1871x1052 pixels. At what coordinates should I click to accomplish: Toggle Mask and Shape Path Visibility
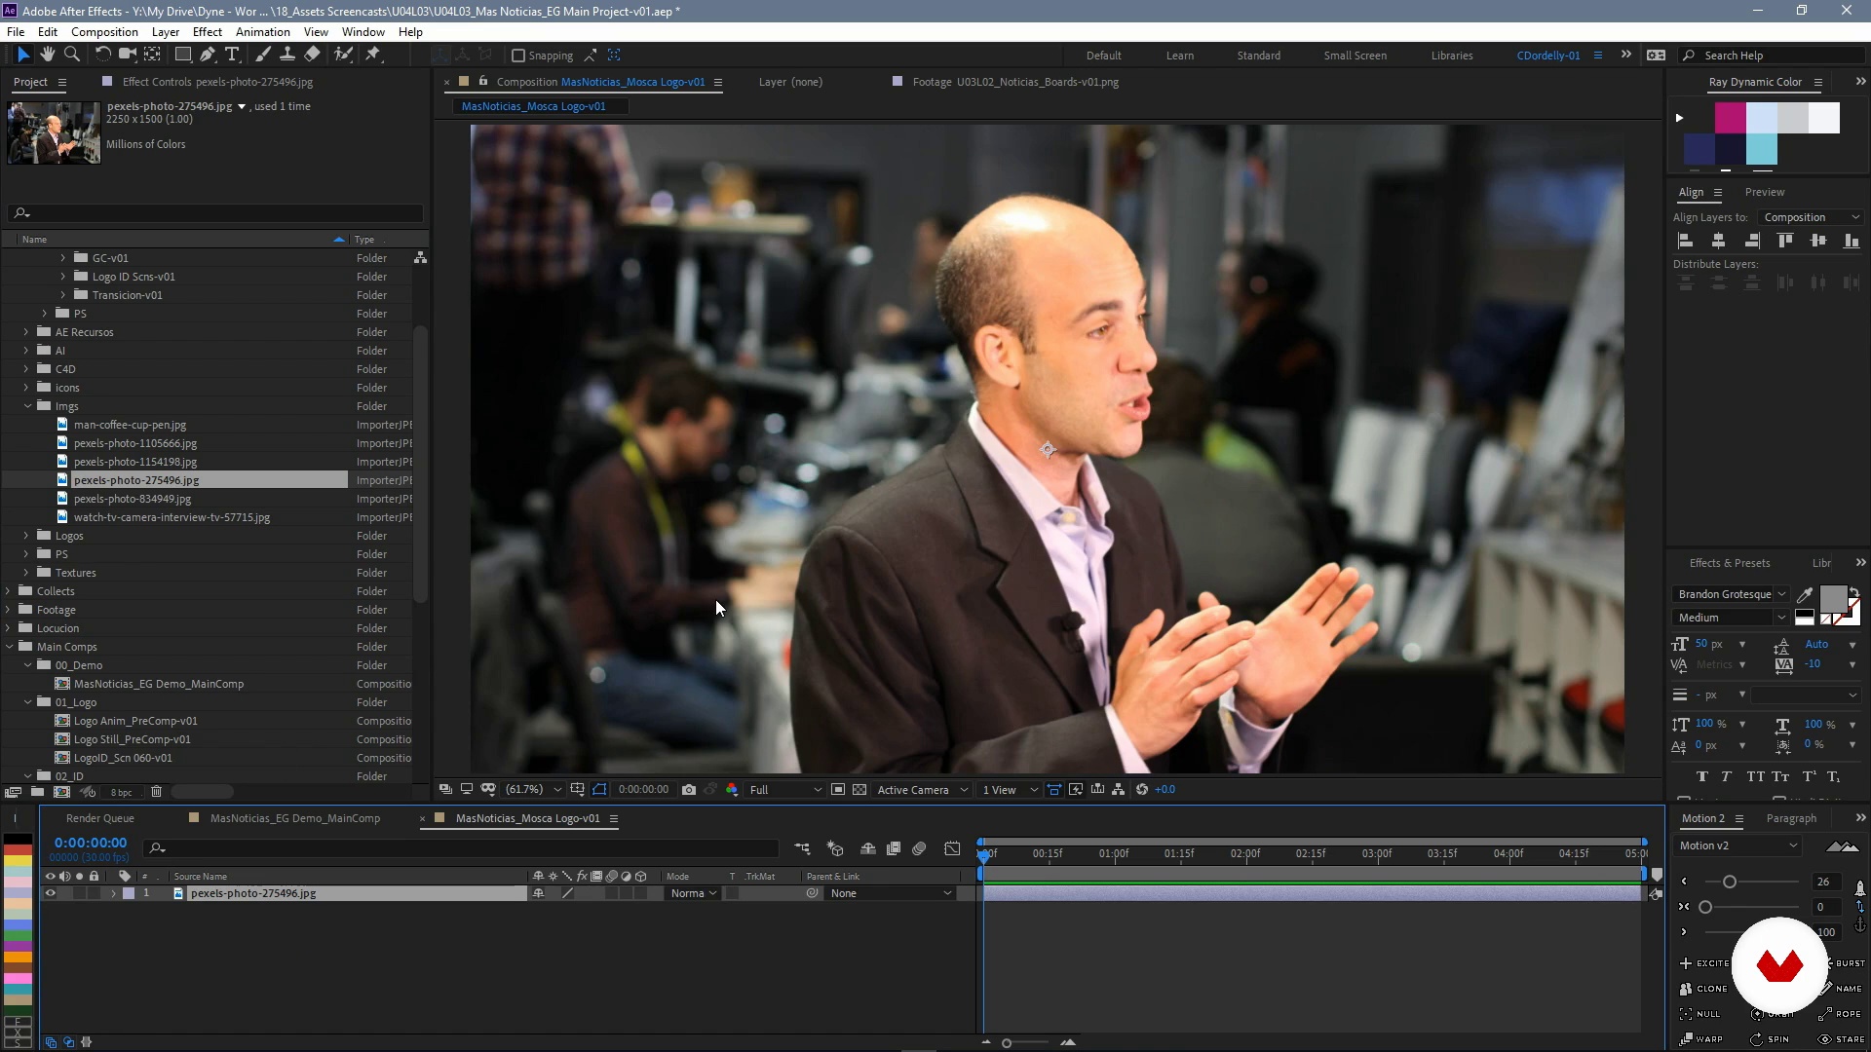coord(599,789)
